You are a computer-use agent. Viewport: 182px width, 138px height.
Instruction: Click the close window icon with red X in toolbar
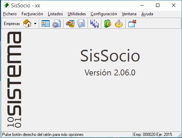click(x=132, y=24)
